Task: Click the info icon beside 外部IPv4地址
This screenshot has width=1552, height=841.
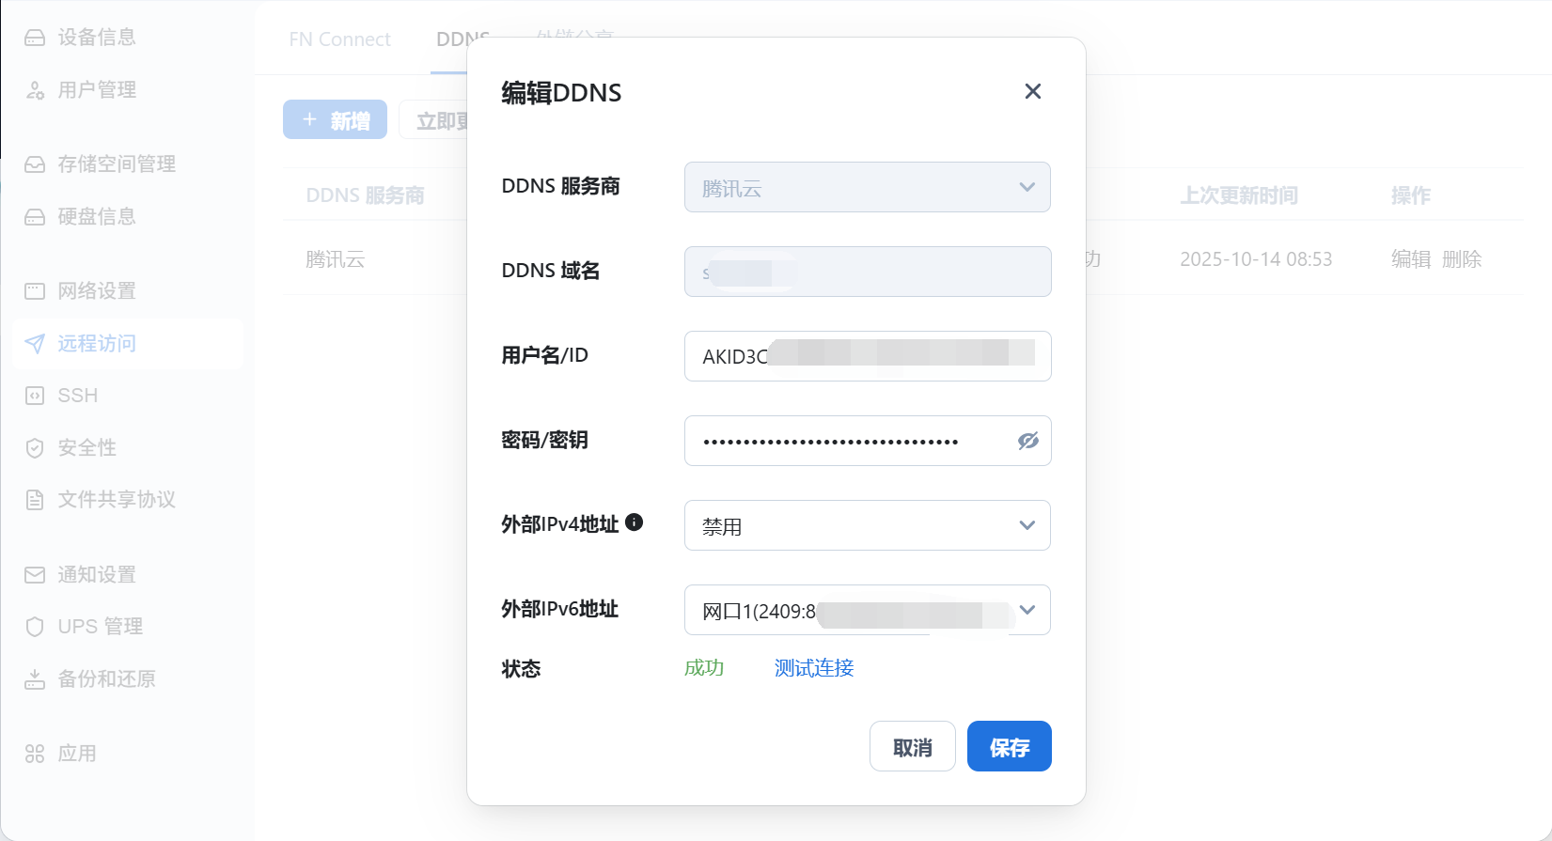Action: [x=635, y=522]
